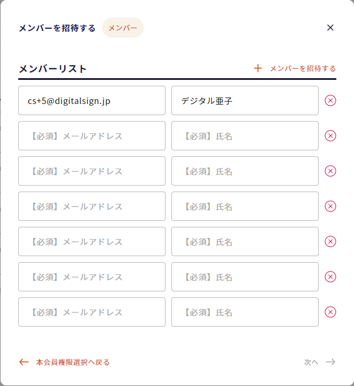
Task: Click the fourth row email address field
Action: click(92, 206)
